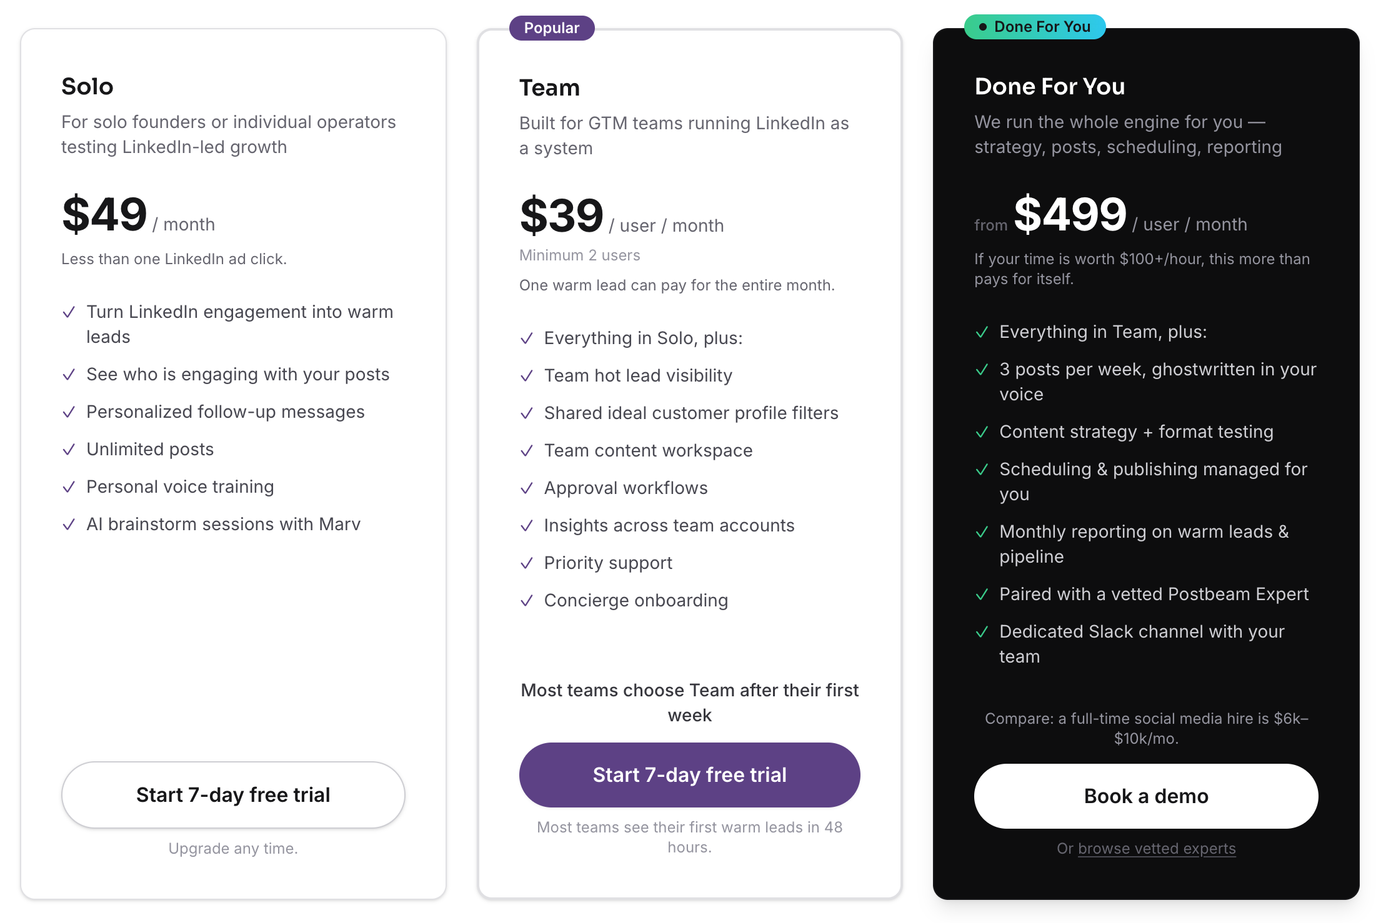Image resolution: width=1391 pixels, height=923 pixels.
Task: Click the checkmark beside Priority support
Action: coord(526,563)
